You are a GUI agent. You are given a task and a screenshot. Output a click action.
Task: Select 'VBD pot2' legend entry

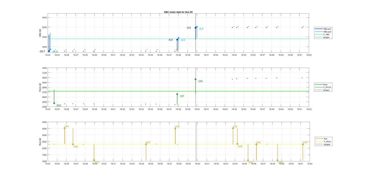pos(323,32)
